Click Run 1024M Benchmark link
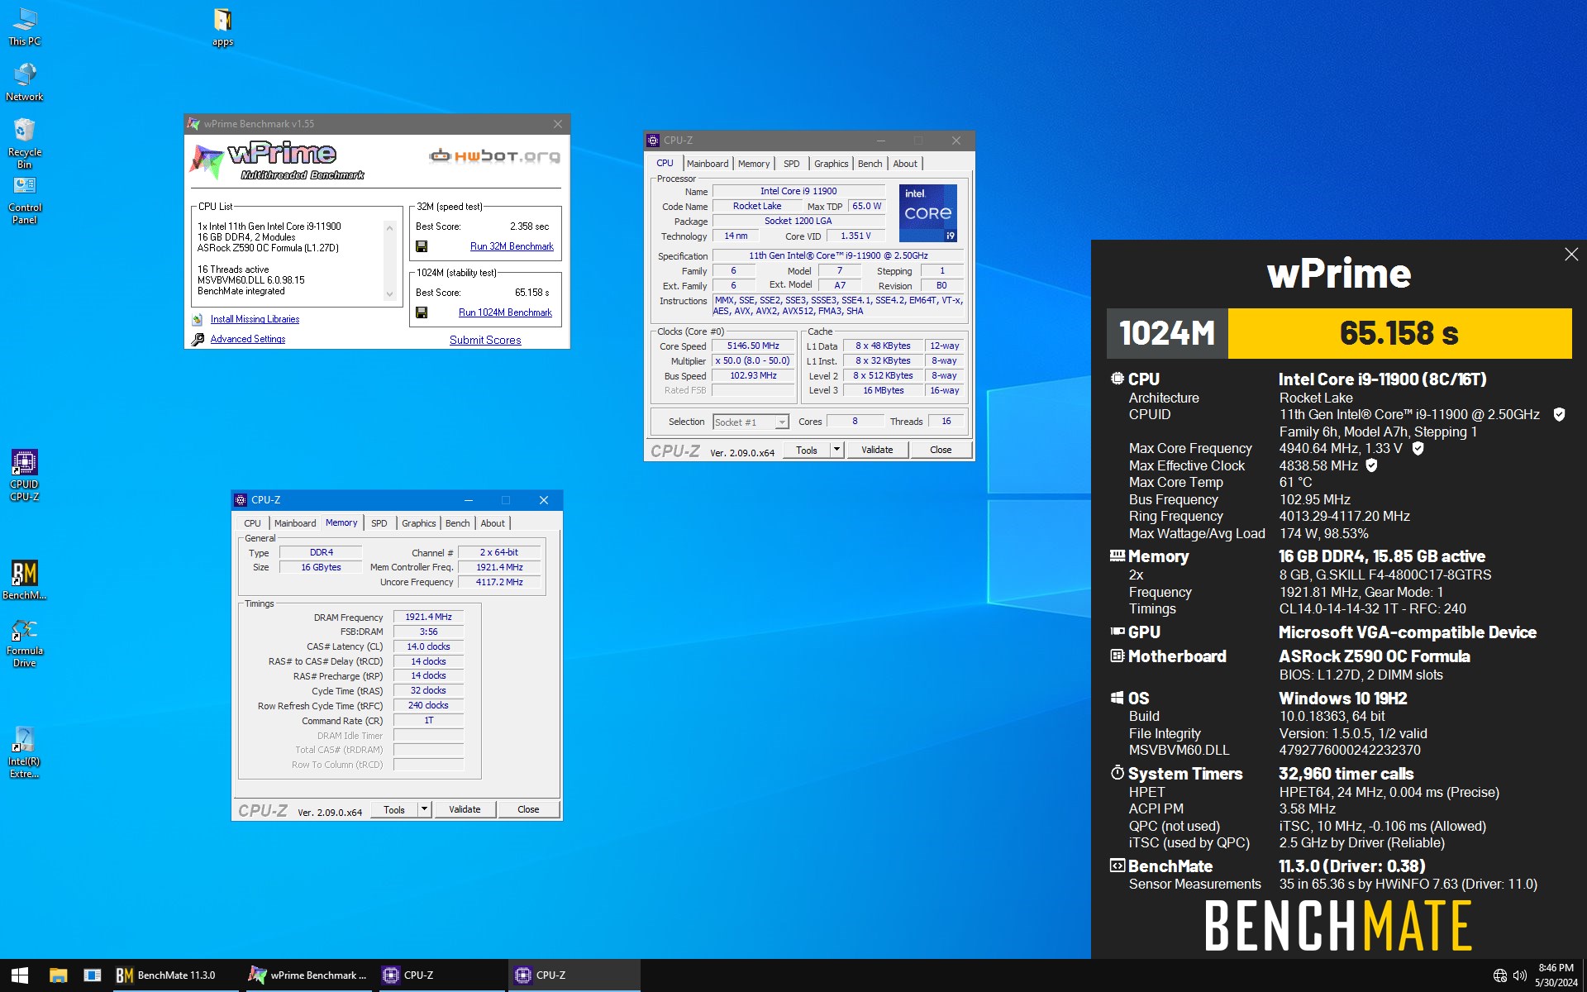 pos(505,312)
